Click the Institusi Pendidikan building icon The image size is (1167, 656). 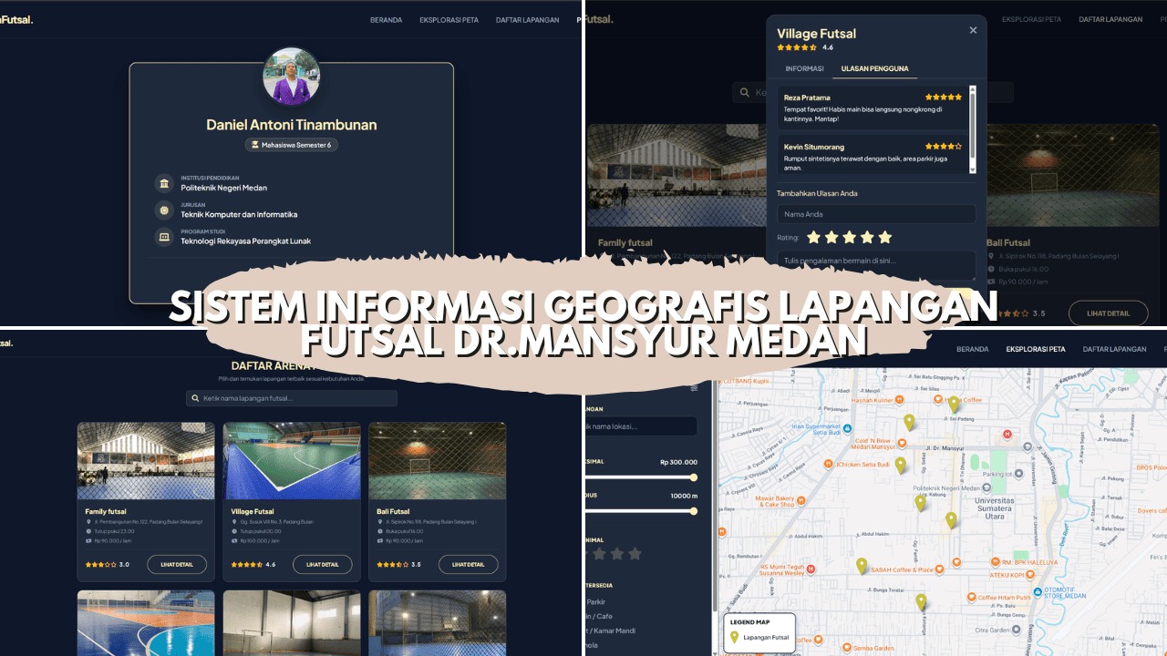164,183
